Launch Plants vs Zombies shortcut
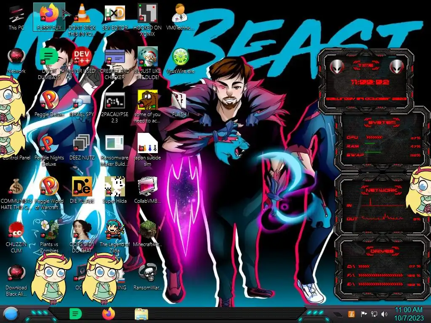 click(49, 237)
